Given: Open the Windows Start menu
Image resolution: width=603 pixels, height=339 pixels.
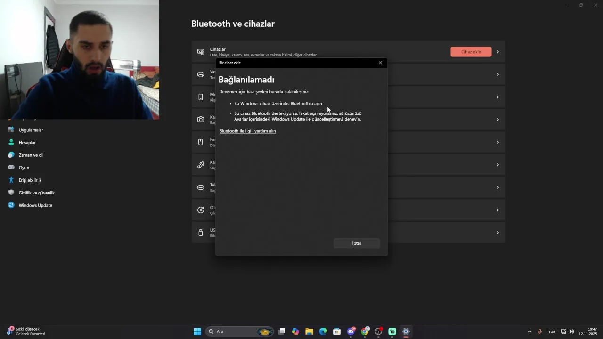Looking at the screenshot, I should click(197, 331).
